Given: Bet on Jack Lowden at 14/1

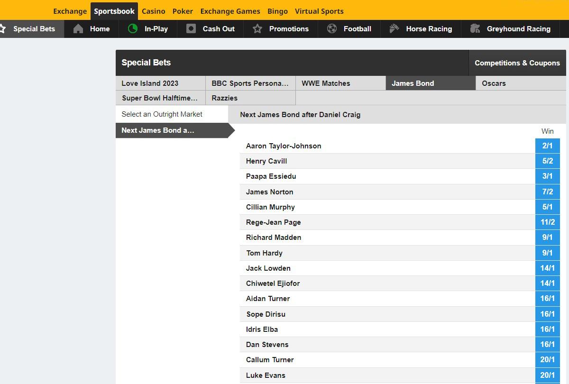Looking at the screenshot, I should point(548,268).
